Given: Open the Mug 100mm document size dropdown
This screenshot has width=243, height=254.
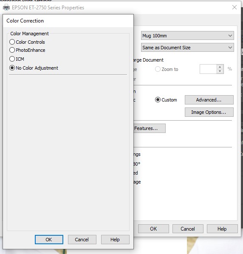Looking at the screenshot, I should 187,36.
